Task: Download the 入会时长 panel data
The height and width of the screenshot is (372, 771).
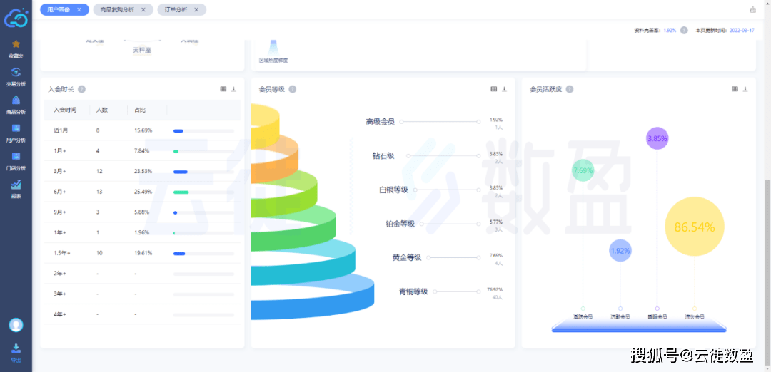Action: pos(233,89)
